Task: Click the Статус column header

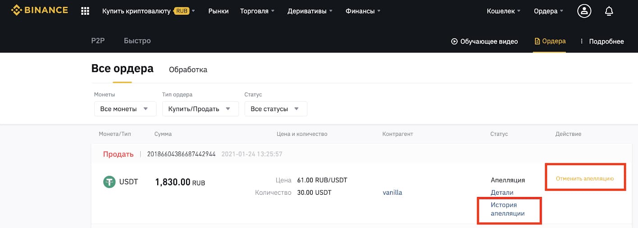Action: (x=499, y=134)
